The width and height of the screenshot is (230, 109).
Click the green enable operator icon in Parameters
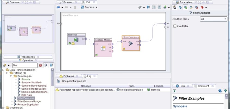(186, 7)
